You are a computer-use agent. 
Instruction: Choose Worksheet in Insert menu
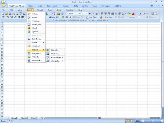click(36, 25)
